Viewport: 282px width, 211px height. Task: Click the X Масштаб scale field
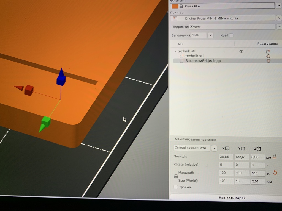pos(226,173)
